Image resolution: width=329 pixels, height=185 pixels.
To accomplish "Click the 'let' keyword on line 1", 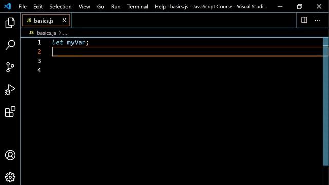I will (x=58, y=42).
